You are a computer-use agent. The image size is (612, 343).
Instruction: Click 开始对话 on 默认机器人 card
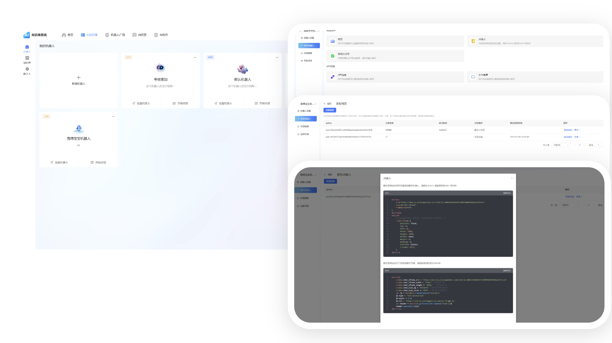click(262, 103)
